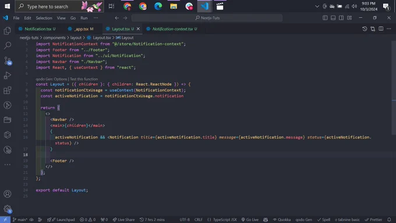
Task: Open the View menu
Action: pyautogui.click(x=61, y=18)
